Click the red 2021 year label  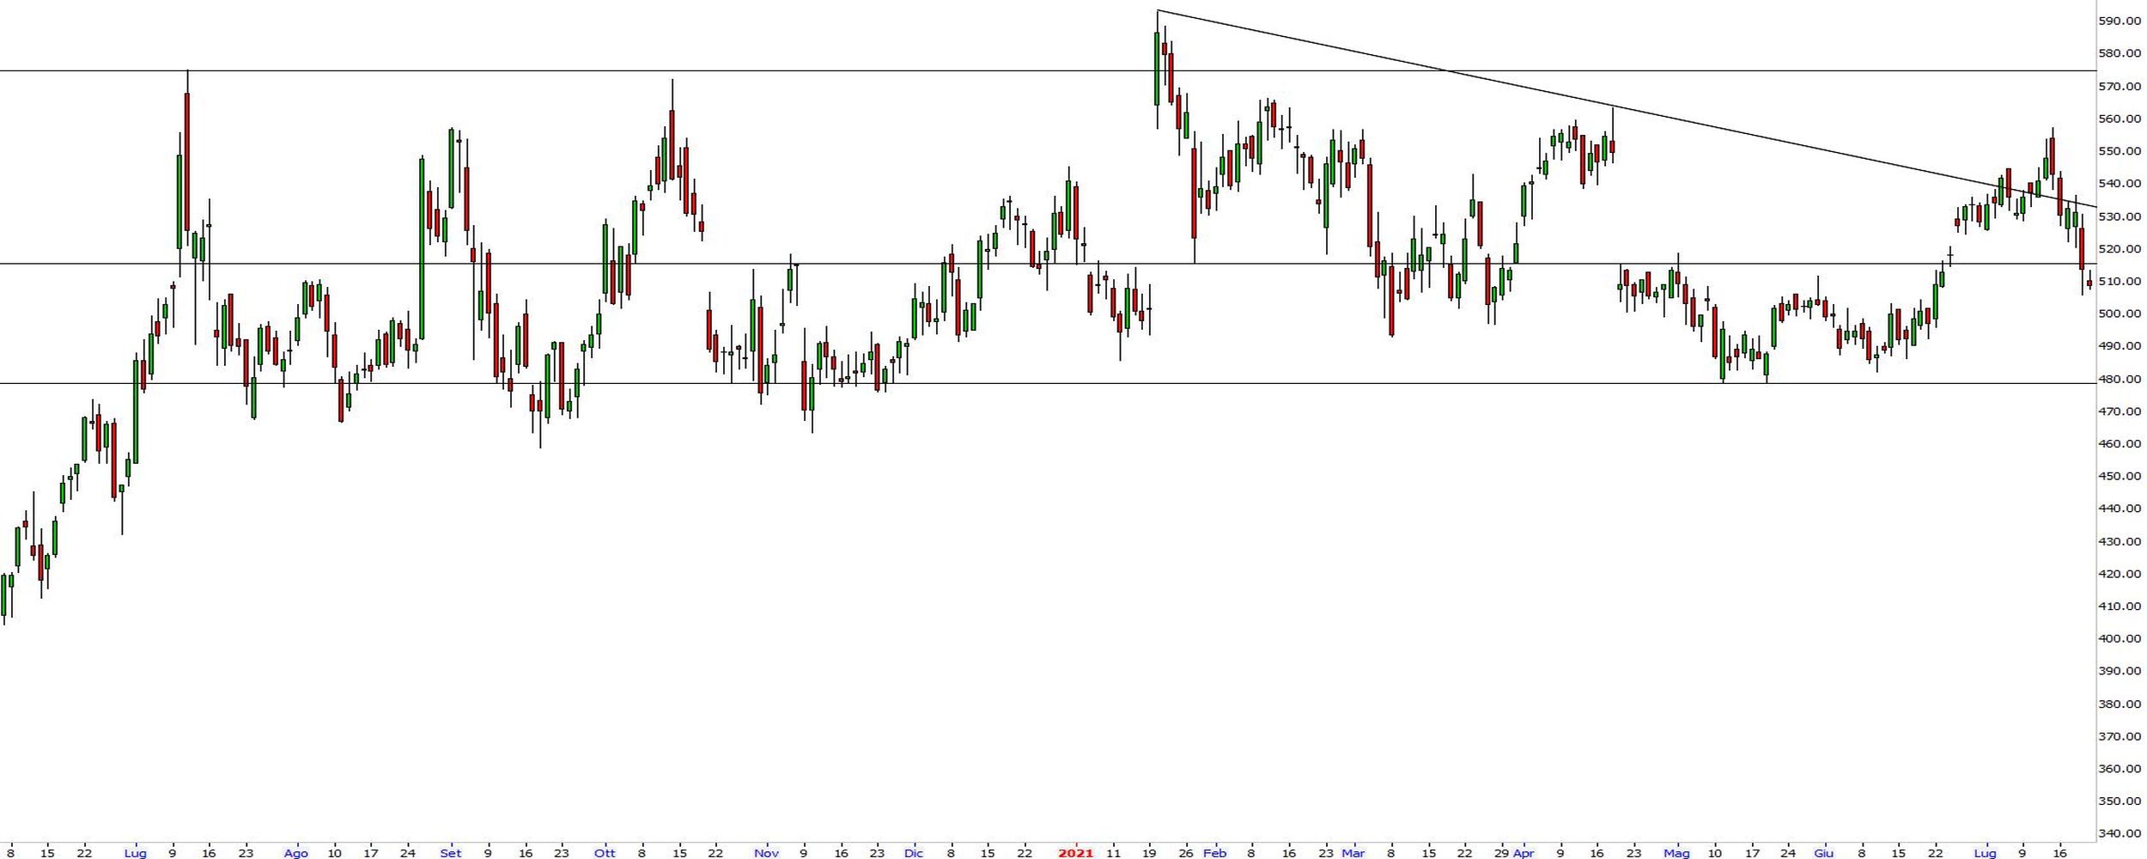click(1075, 853)
